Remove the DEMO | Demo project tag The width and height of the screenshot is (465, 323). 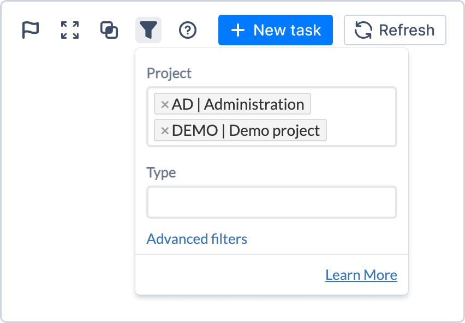[x=164, y=131]
